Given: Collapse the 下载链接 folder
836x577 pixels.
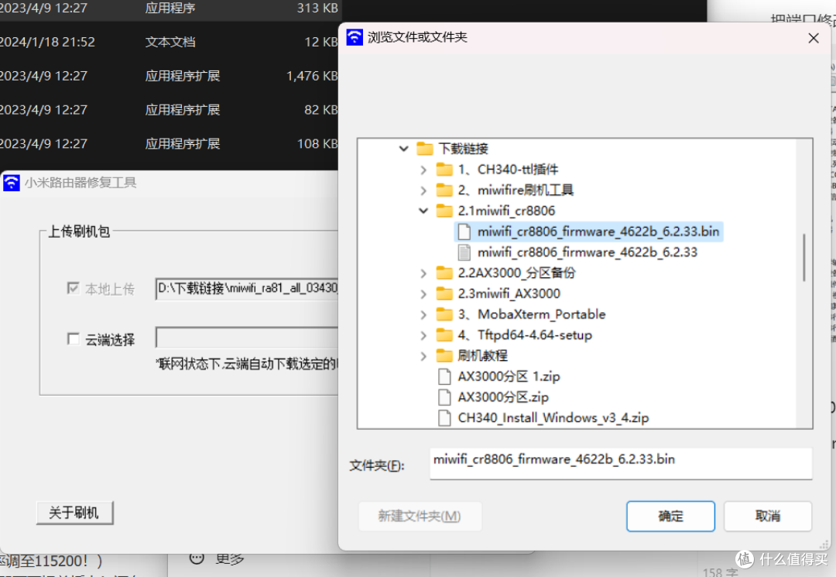Looking at the screenshot, I should click(x=403, y=148).
